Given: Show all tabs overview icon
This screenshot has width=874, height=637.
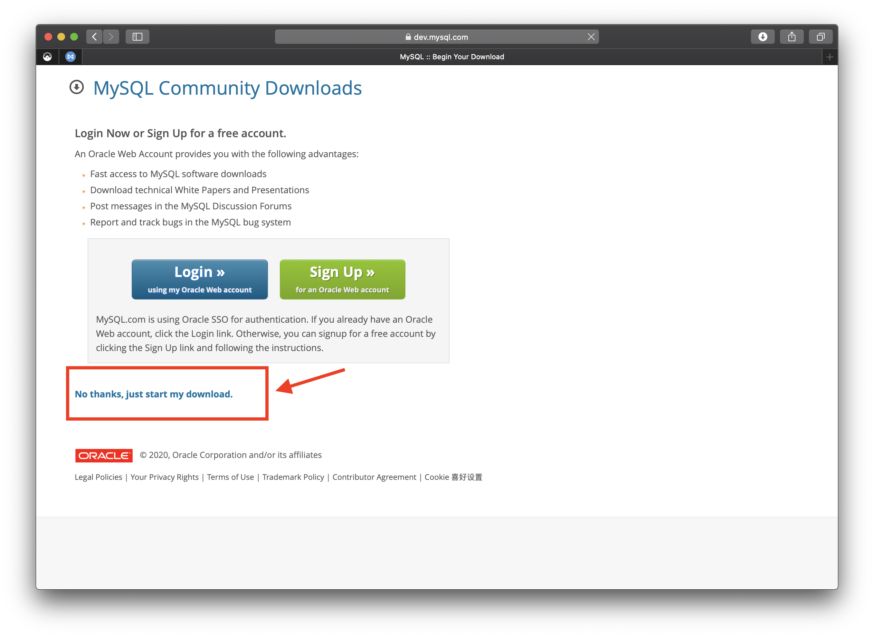Looking at the screenshot, I should tap(821, 37).
